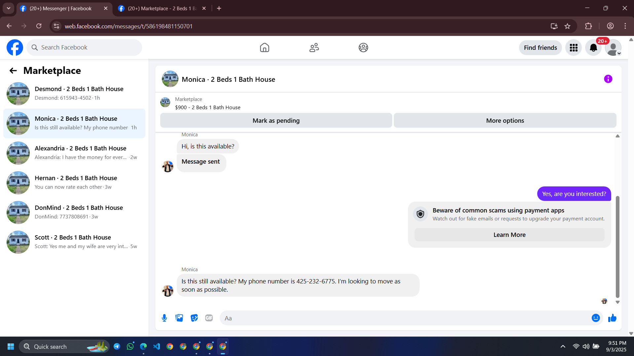Open a new browser tab

[x=219, y=9]
